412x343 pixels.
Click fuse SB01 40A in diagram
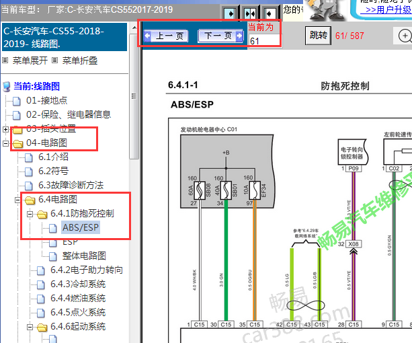(226, 190)
